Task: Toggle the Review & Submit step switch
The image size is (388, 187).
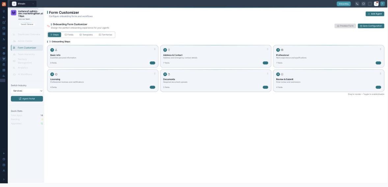Action: 378,87
